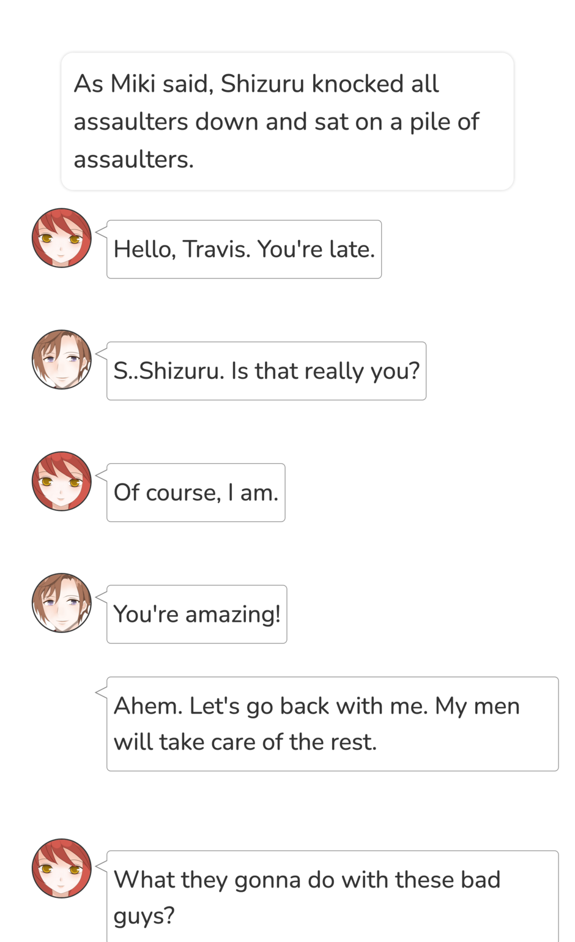
Task: Tap the brown-haired avatar beside "S..Shizuru" message
Action: coord(61,359)
